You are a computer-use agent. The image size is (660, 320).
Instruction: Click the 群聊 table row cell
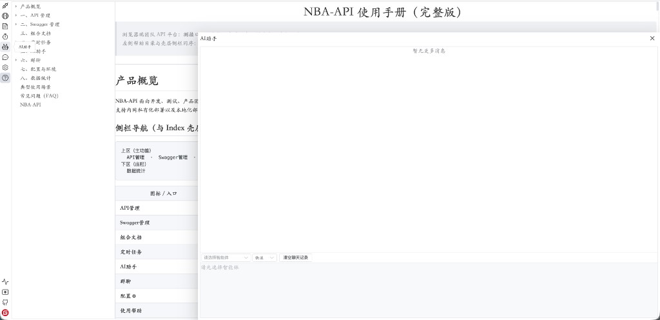pos(126,281)
